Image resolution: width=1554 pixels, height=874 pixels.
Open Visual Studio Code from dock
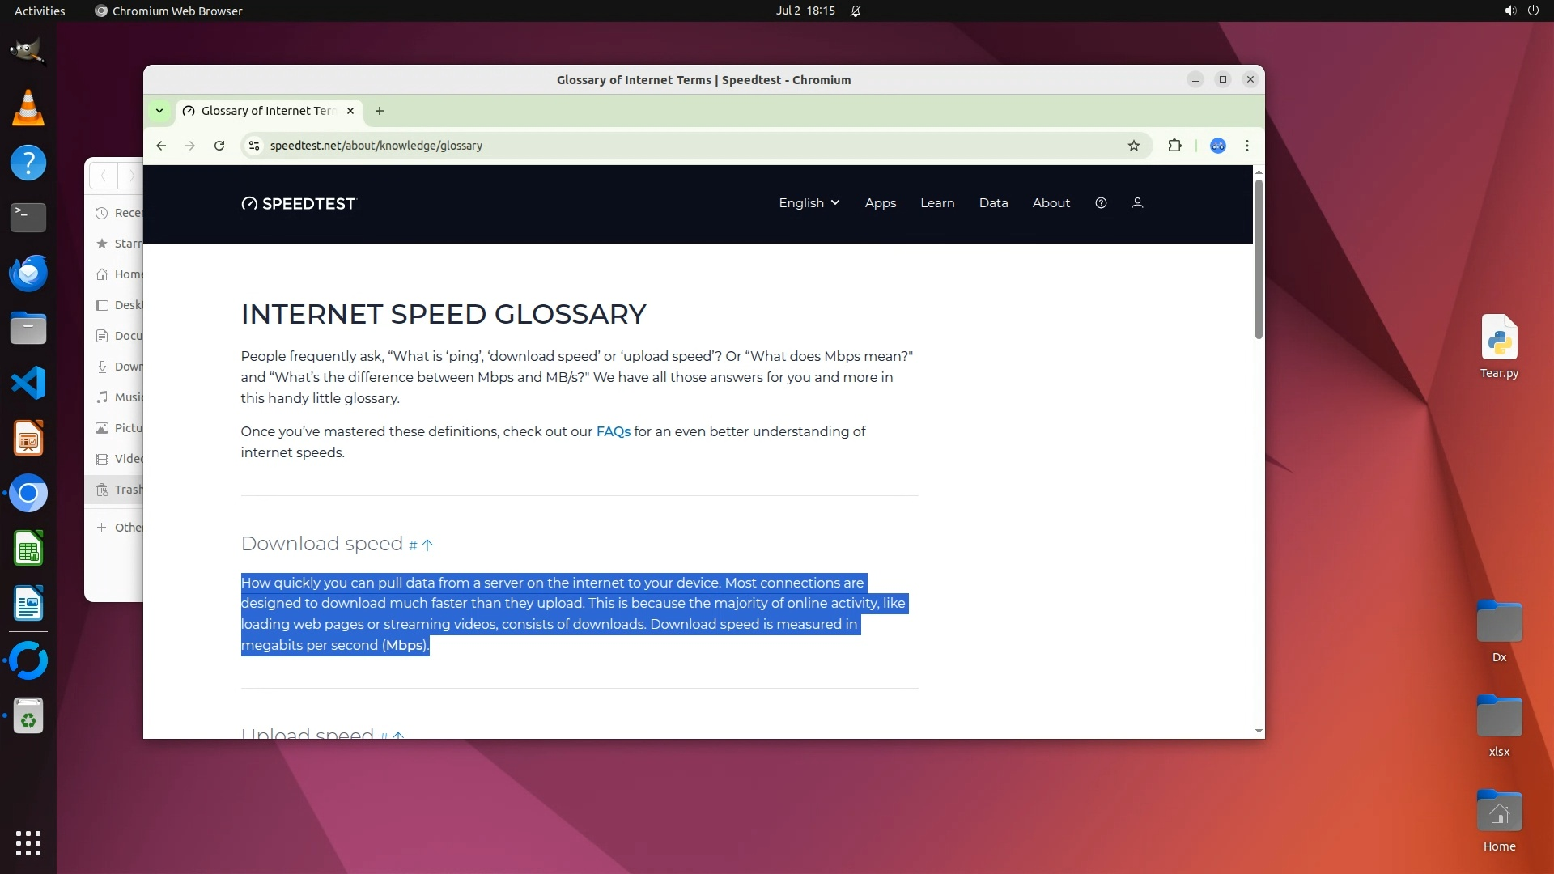click(28, 383)
